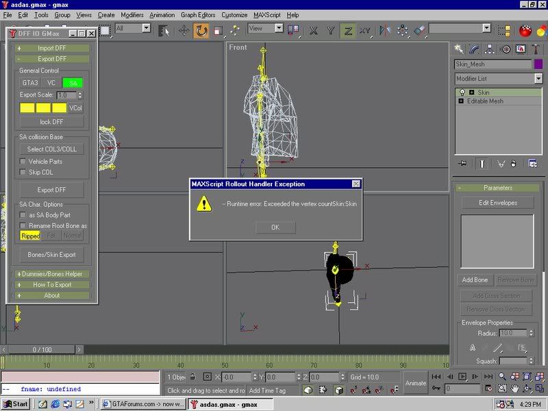Enable the Vehicle Parts checkbox
Viewport: 548px width, 411px height.
click(23, 161)
